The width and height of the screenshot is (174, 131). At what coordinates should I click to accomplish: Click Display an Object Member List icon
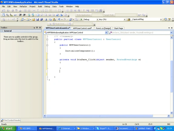3,15
